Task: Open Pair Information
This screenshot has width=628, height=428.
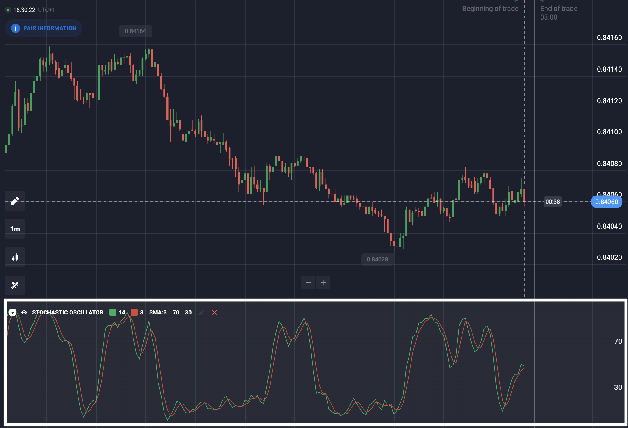Action: click(44, 28)
